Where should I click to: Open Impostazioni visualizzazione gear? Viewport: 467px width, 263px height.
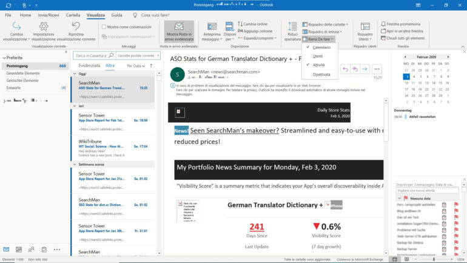pyautogui.click(x=44, y=32)
